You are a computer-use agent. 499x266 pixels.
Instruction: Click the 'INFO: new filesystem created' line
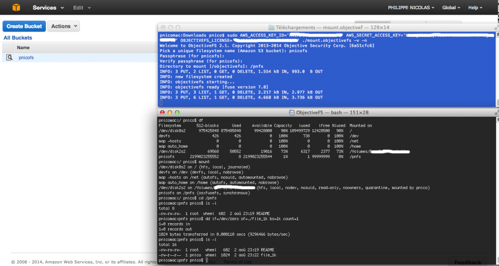[196, 76]
